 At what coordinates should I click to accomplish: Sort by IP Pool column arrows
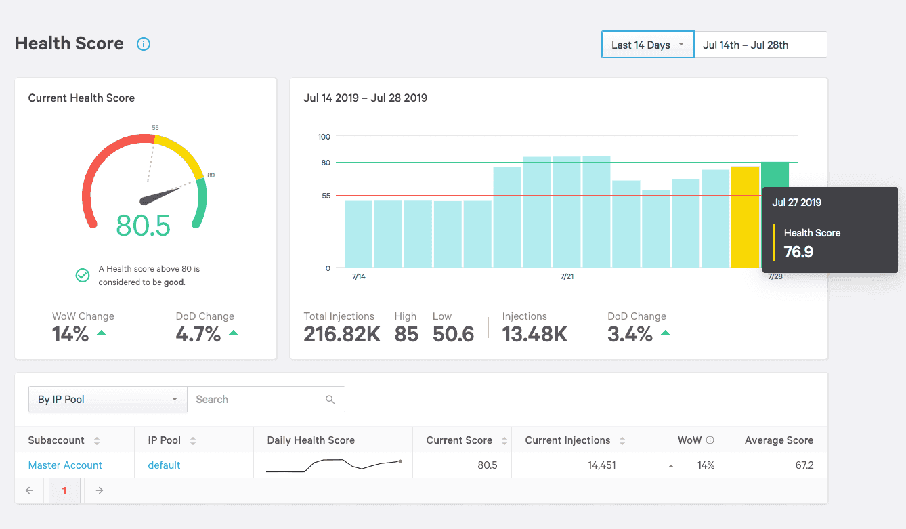193,441
